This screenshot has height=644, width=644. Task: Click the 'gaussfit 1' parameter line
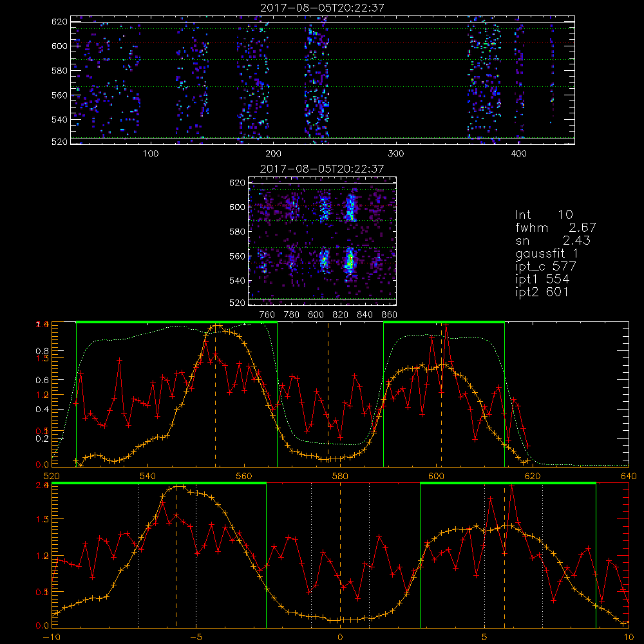pos(547,253)
